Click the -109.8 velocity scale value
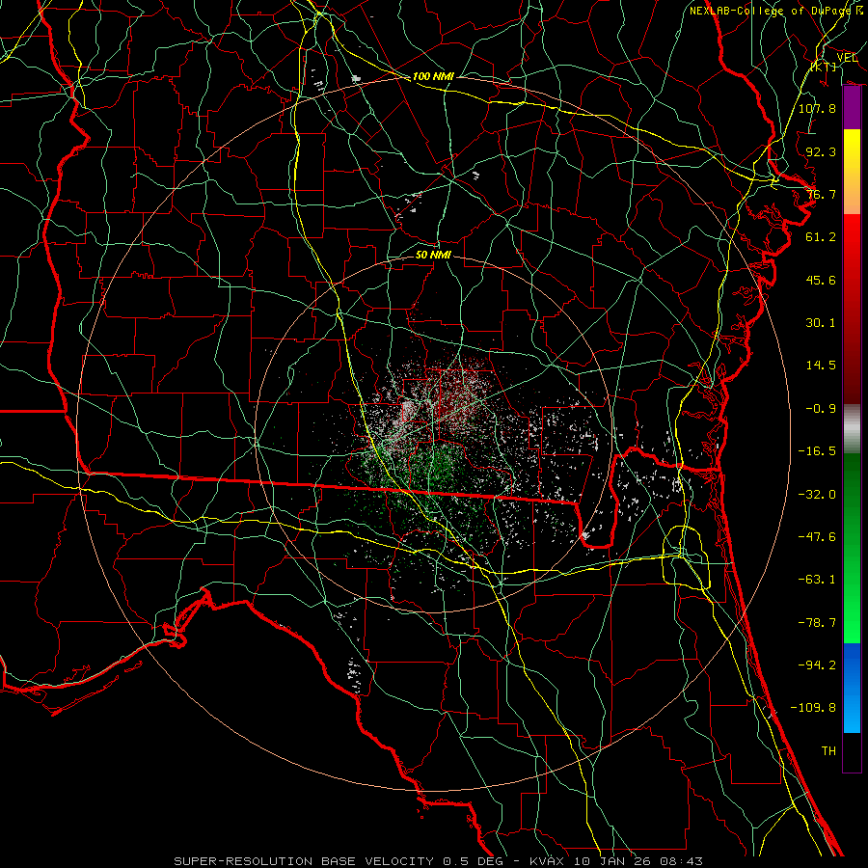Screen dimensions: 868x868 pyautogui.click(x=813, y=708)
